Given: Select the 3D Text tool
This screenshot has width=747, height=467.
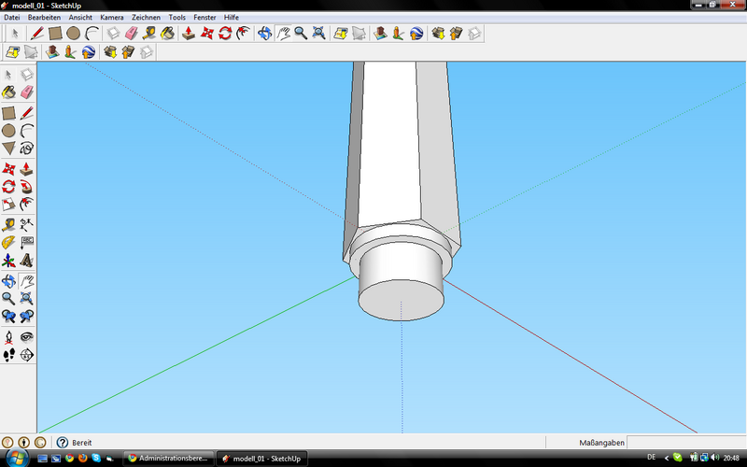Looking at the screenshot, I should point(27,261).
